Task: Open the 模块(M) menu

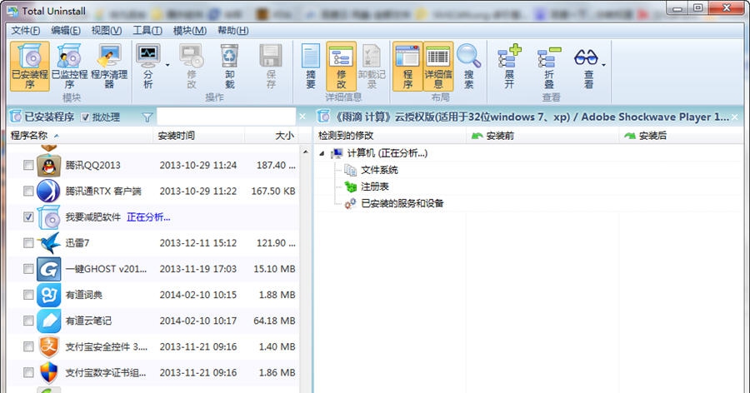Action: [x=190, y=31]
